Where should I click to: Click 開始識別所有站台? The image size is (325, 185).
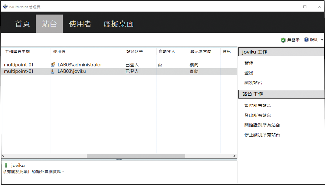(x=262, y=125)
